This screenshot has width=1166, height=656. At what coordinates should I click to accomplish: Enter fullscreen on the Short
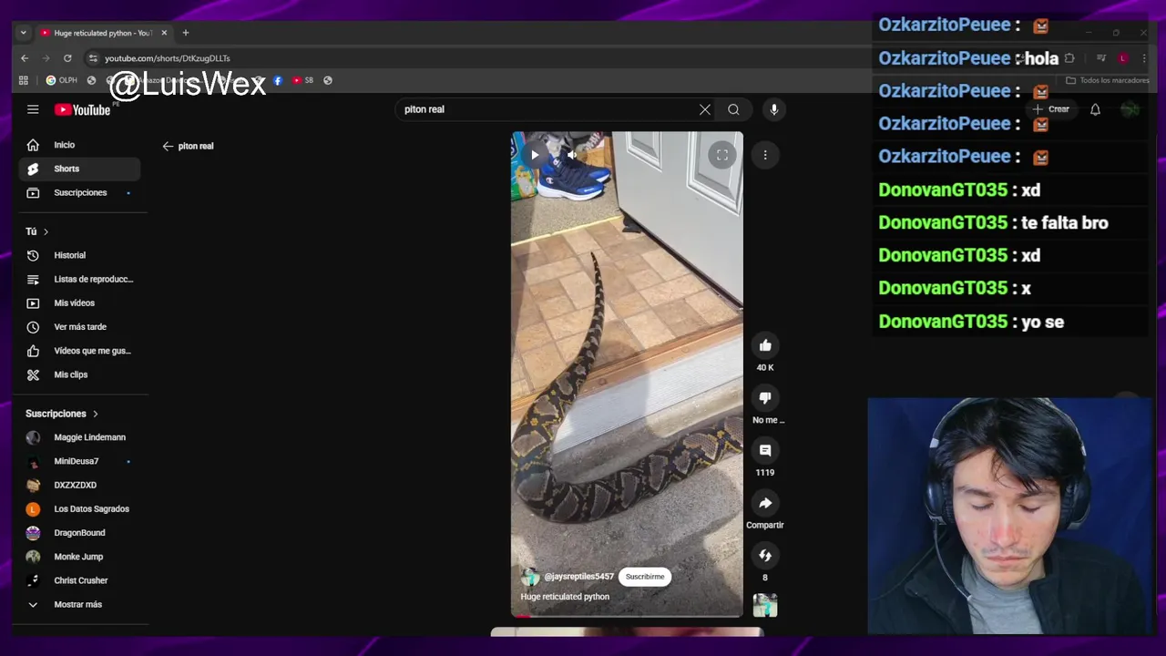pyautogui.click(x=721, y=155)
